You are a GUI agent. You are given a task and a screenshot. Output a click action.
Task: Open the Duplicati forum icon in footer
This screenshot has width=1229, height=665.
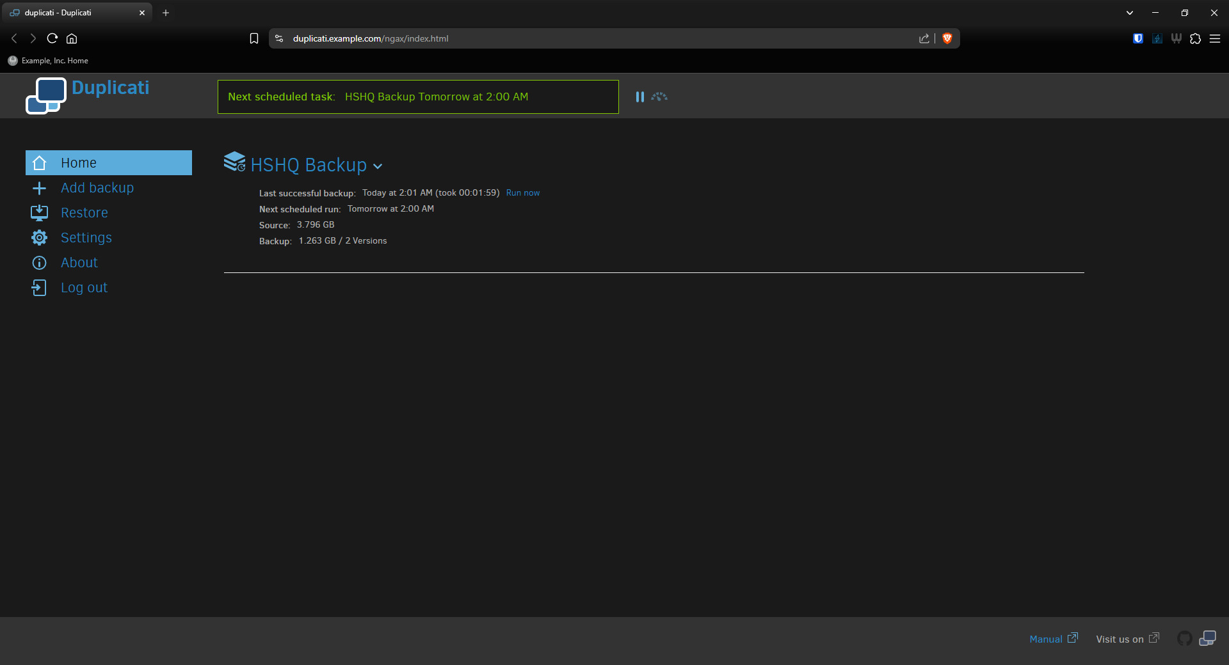click(1207, 638)
